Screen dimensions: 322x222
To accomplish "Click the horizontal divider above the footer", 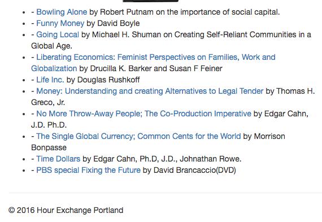I will 166,193.
